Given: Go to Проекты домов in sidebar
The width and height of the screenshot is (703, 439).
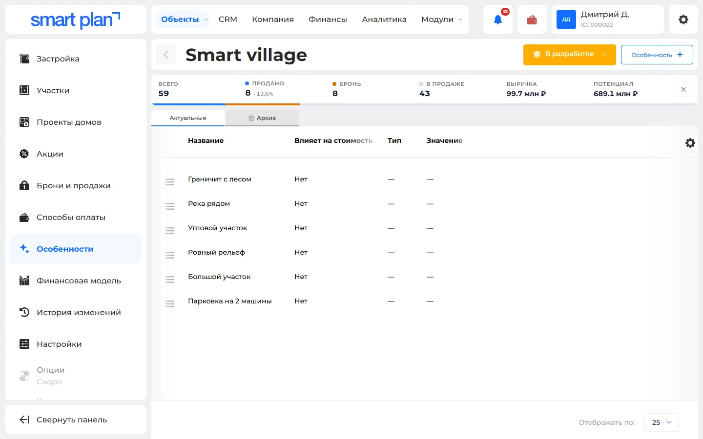Looking at the screenshot, I should [x=76, y=122].
